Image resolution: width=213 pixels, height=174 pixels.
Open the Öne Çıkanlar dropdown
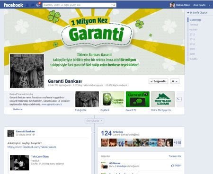94,121
